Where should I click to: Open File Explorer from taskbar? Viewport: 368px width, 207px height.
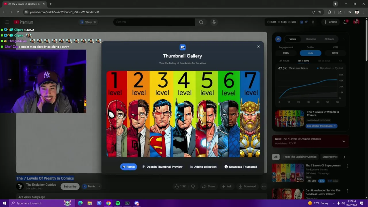[x=90, y=203]
